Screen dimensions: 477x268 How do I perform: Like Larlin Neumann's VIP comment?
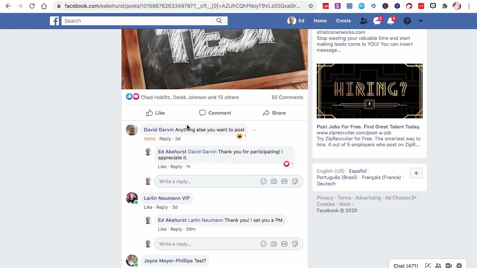click(x=148, y=207)
